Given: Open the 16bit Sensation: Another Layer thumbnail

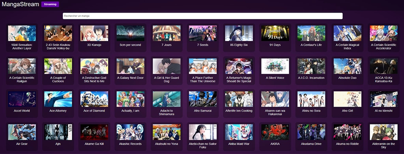Looking at the screenshot, I should (22, 33).
